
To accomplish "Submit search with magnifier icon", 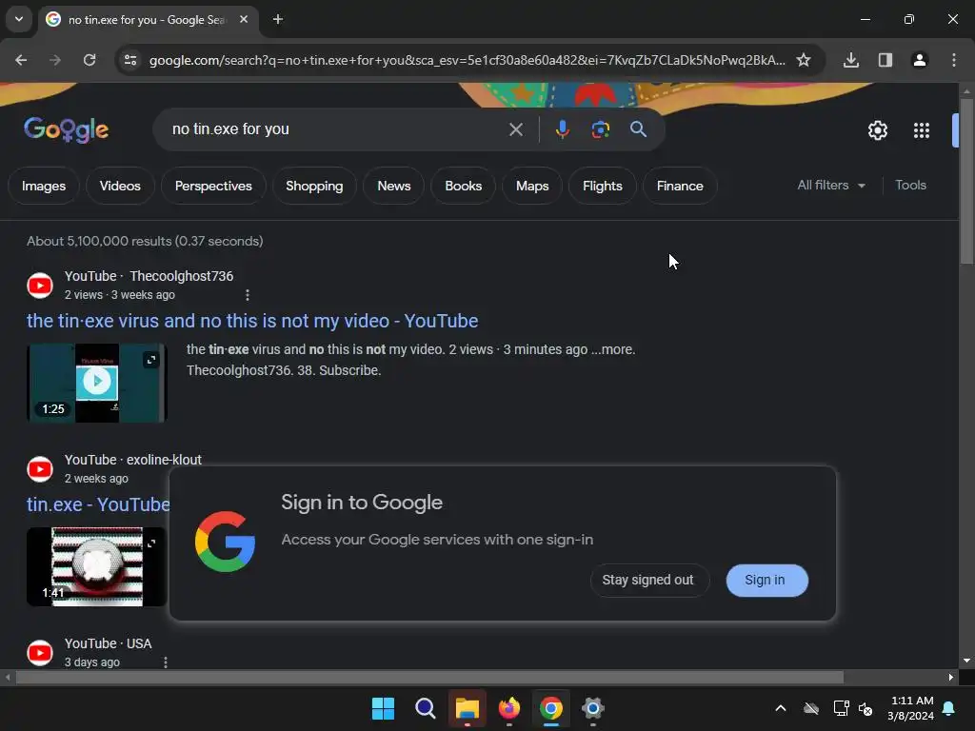I will click(638, 129).
